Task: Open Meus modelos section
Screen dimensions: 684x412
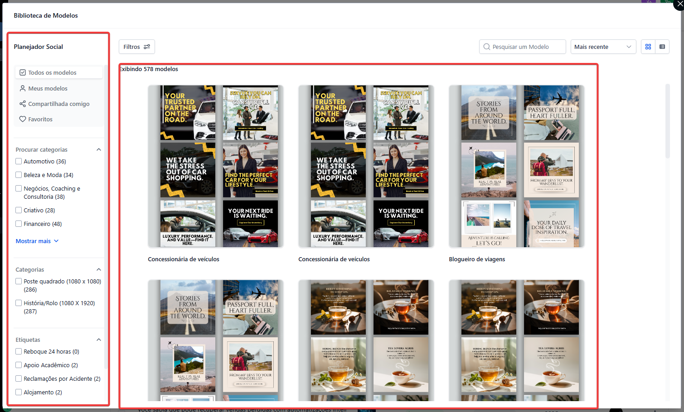Action: [x=59, y=88]
